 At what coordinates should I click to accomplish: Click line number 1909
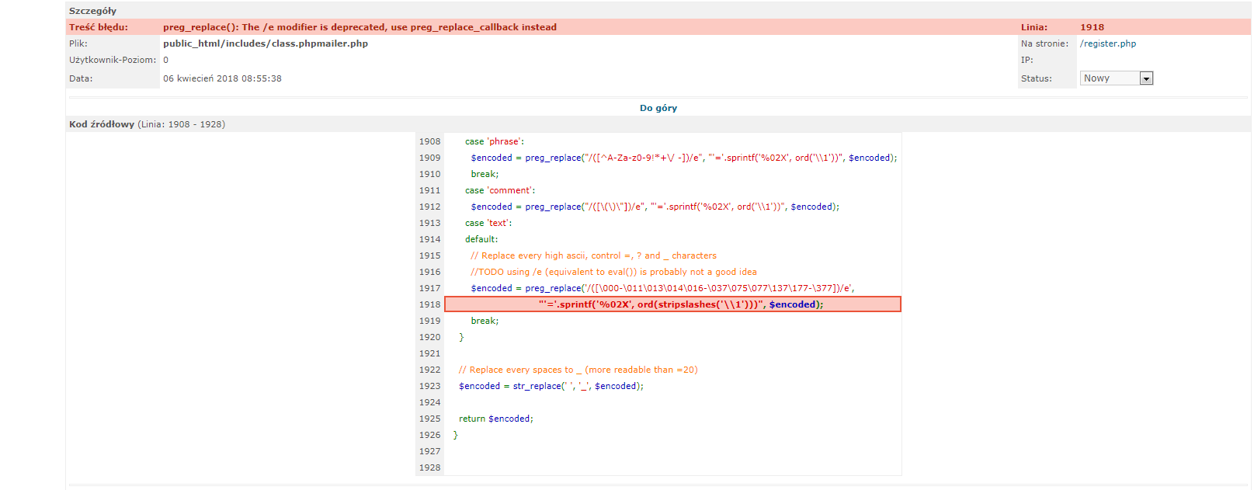pyautogui.click(x=429, y=158)
